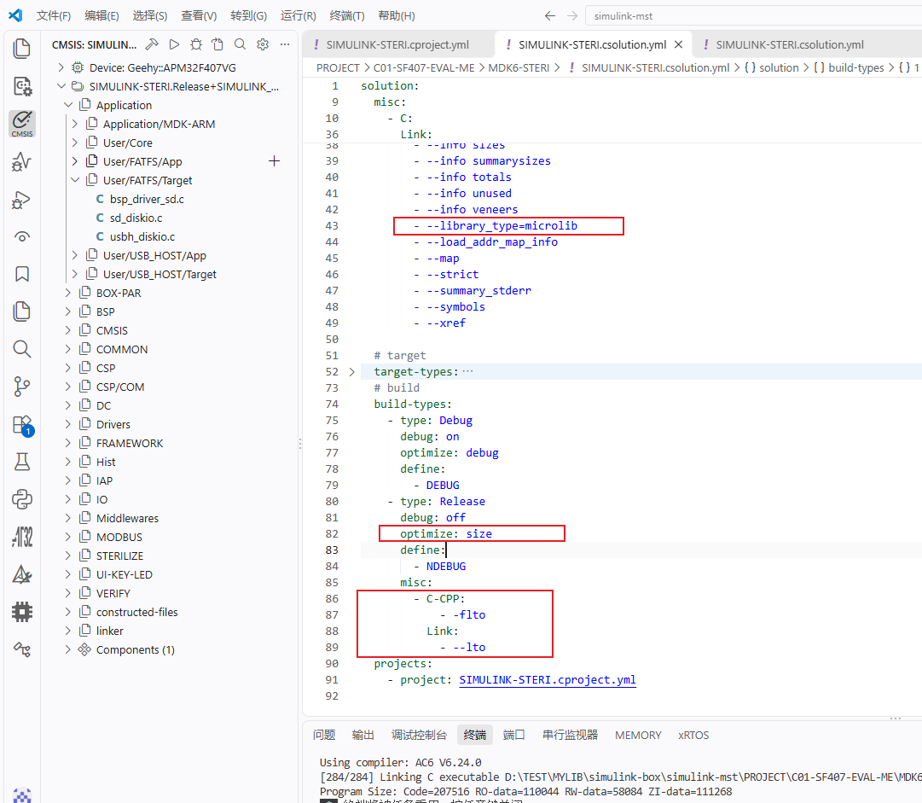The image size is (922, 803).
Task: Open the settings gear in CMSIS header
Action: click(x=262, y=44)
